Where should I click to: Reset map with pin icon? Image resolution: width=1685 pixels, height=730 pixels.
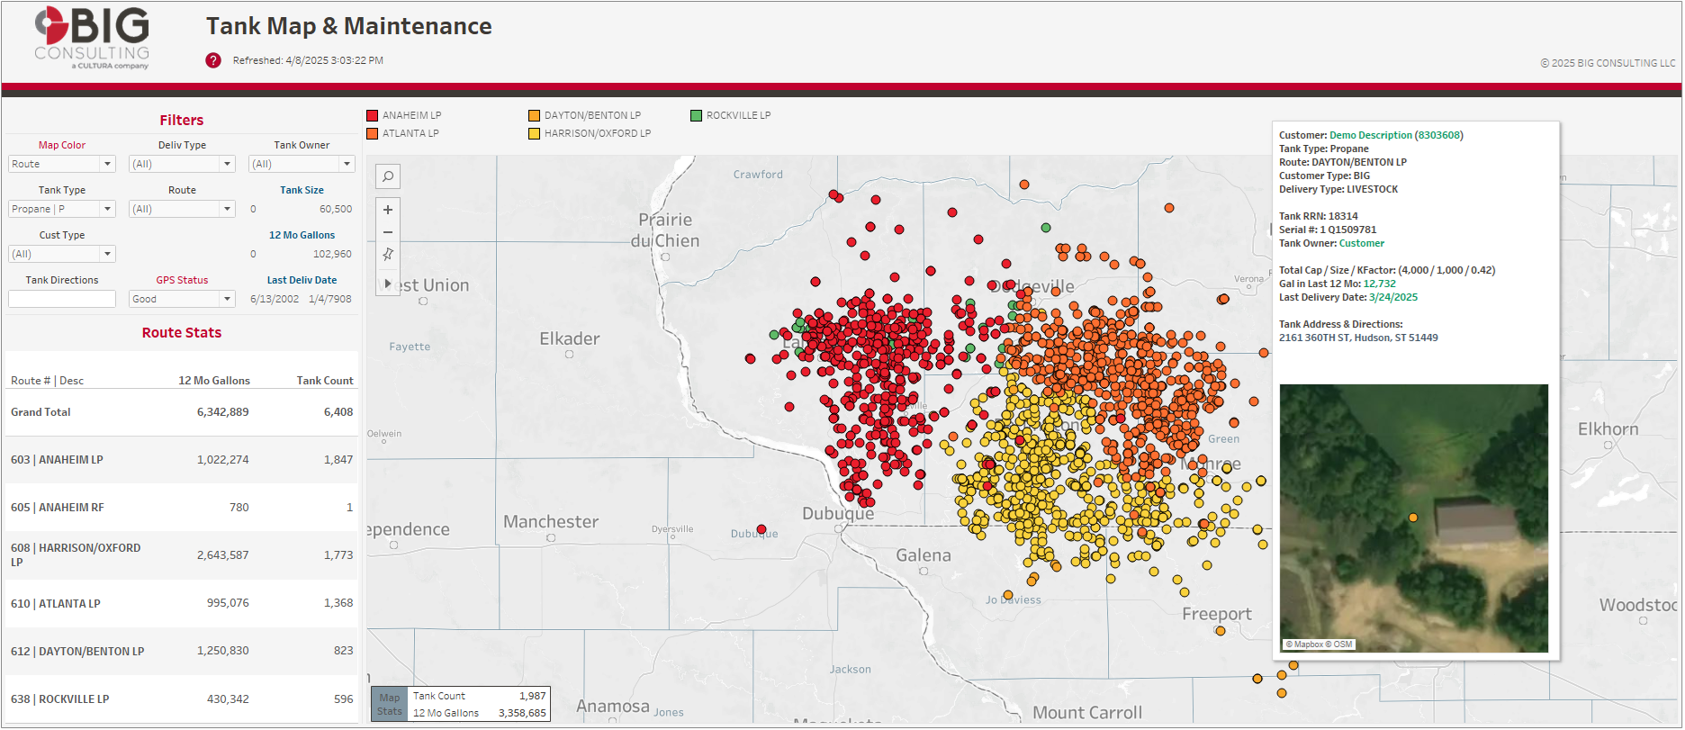(388, 255)
